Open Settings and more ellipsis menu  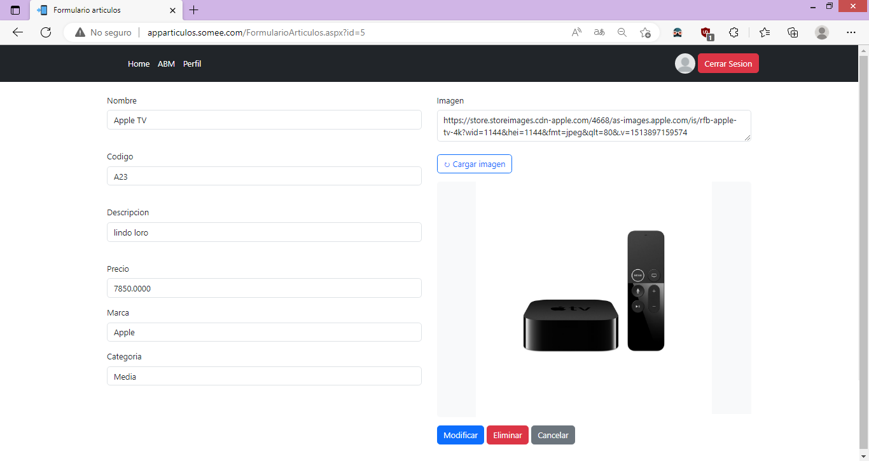[x=851, y=32]
